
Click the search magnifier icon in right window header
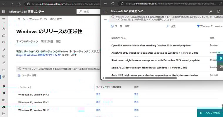(211, 11)
